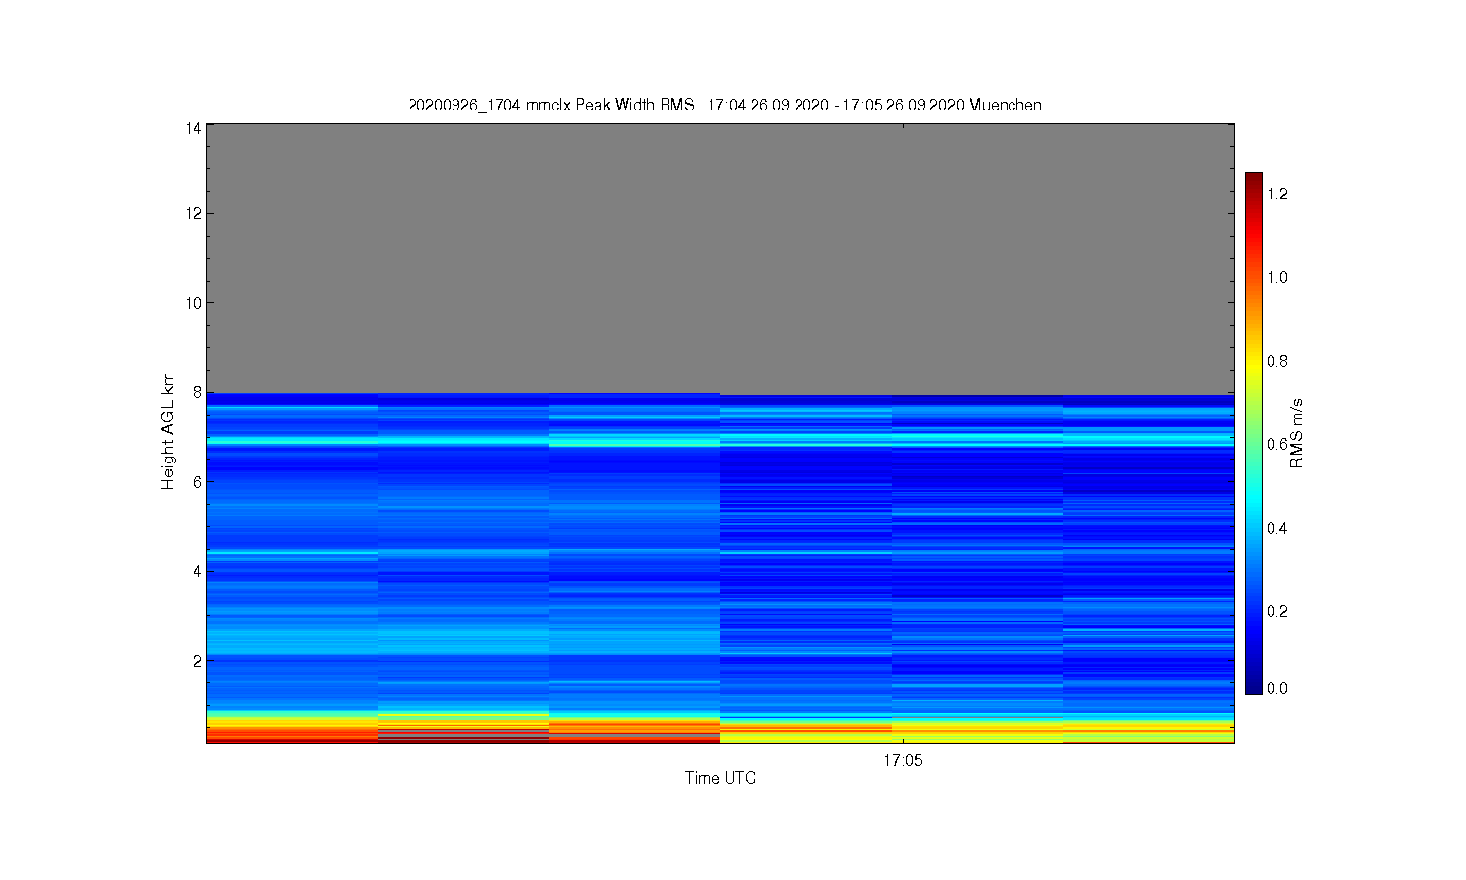This screenshot has width=1466, height=880.
Task: Click the 0.8 colorbar tick label
Action: [1277, 361]
